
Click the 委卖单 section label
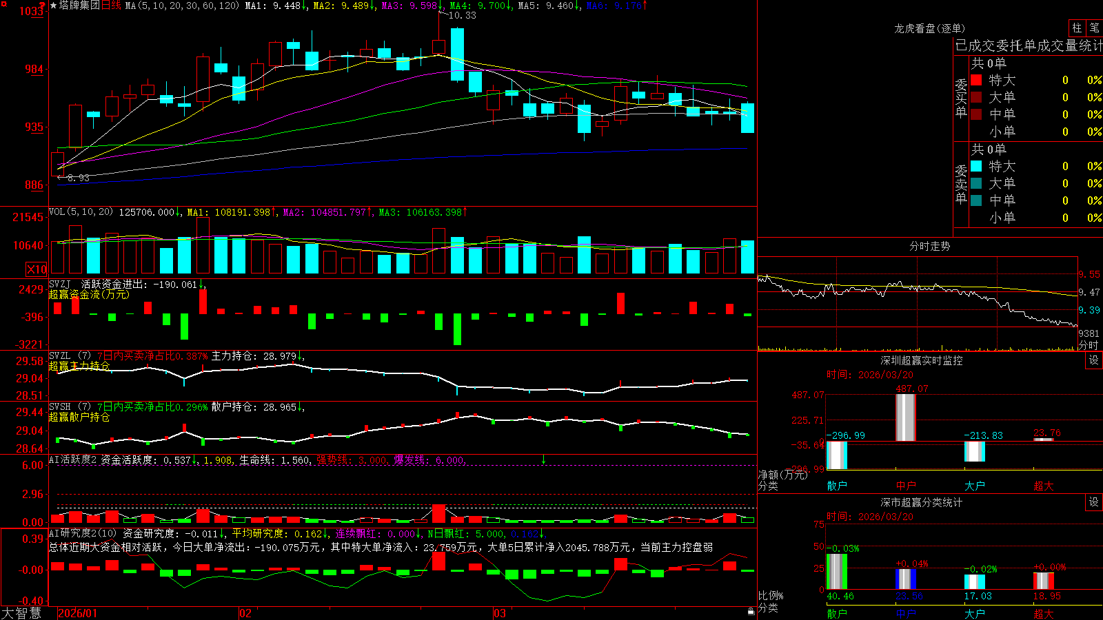[x=961, y=184]
